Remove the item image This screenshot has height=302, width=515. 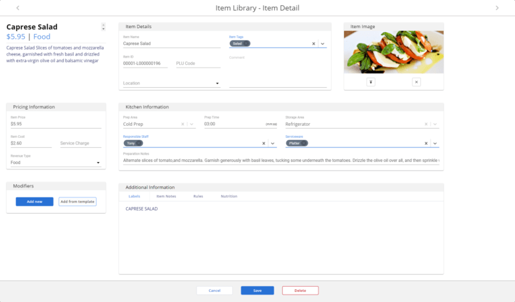click(x=416, y=82)
